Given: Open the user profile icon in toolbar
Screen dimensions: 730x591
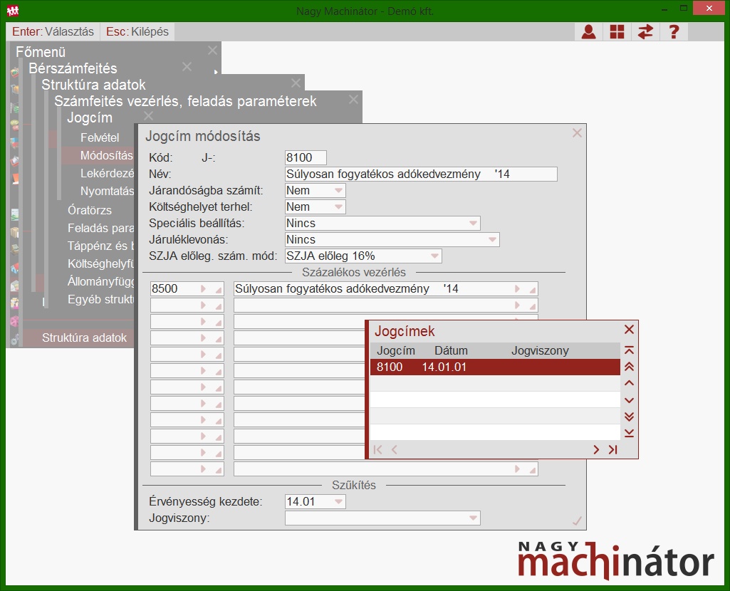Looking at the screenshot, I should 588,31.
